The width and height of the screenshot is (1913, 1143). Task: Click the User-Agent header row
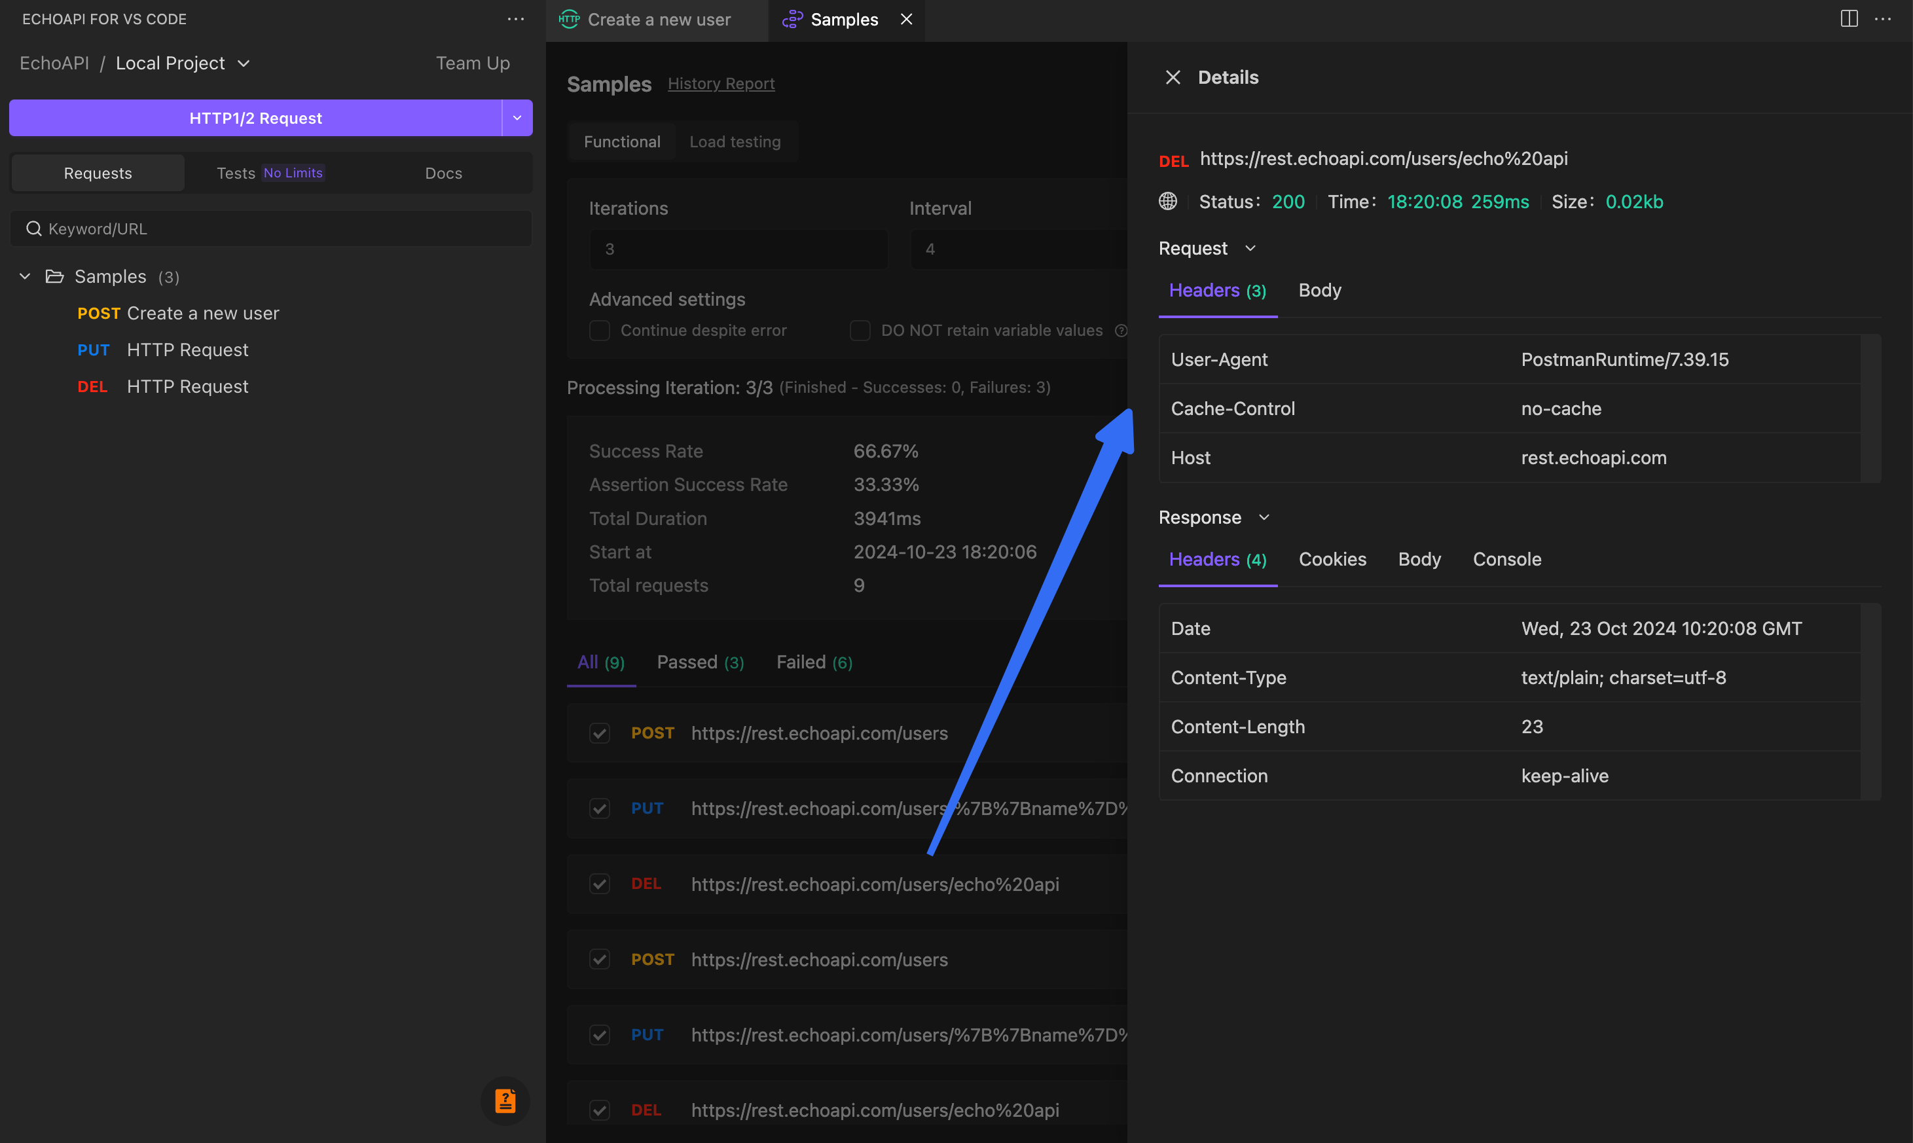(x=1510, y=359)
